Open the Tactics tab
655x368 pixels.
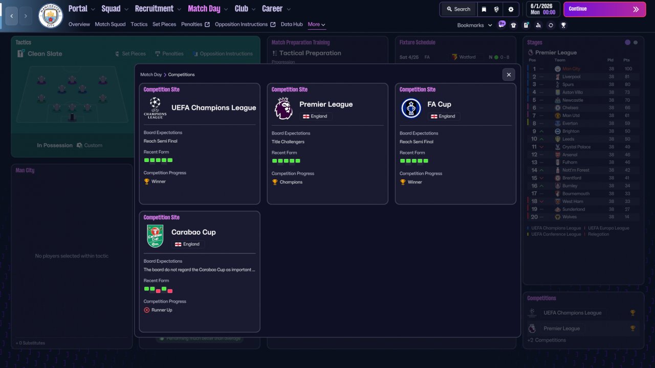pyautogui.click(x=139, y=25)
